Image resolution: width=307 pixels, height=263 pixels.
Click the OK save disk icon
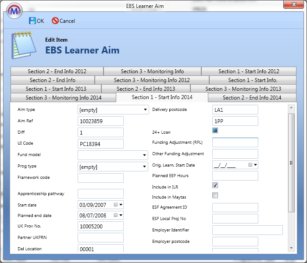(x=32, y=21)
